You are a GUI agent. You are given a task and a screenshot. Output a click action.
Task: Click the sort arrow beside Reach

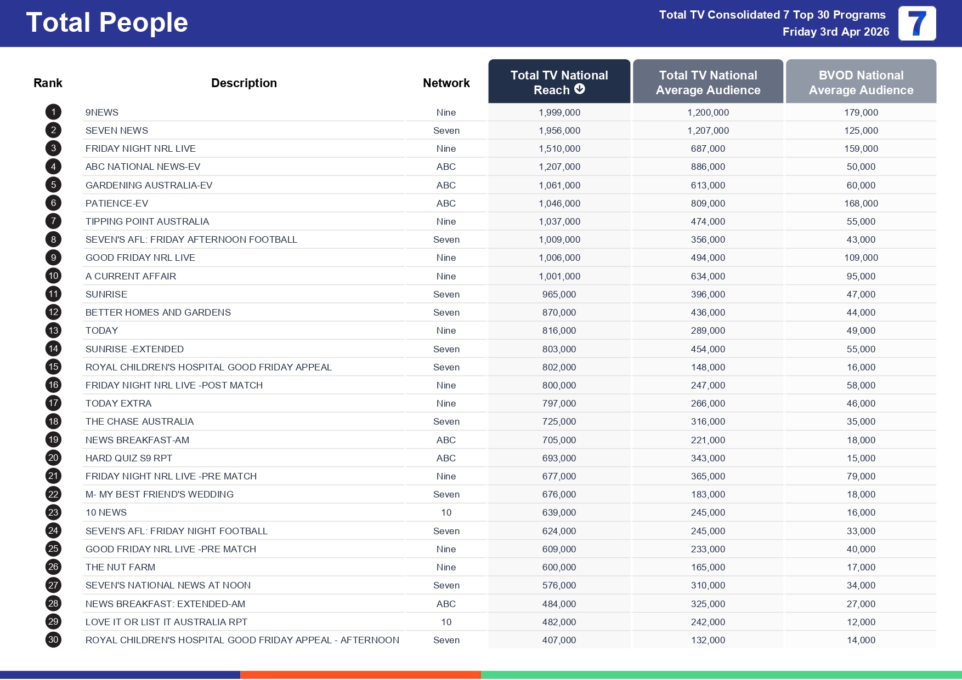point(580,89)
